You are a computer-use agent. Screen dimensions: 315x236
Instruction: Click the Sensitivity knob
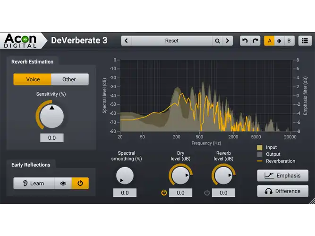[52, 116]
